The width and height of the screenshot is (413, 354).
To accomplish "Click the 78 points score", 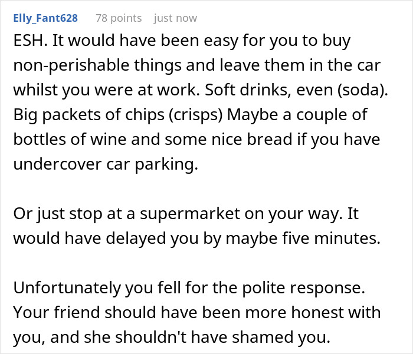I will pyautogui.click(x=119, y=18).
